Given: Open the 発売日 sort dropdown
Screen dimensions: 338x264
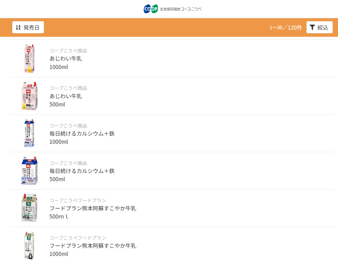Looking at the screenshot, I should 28,27.
